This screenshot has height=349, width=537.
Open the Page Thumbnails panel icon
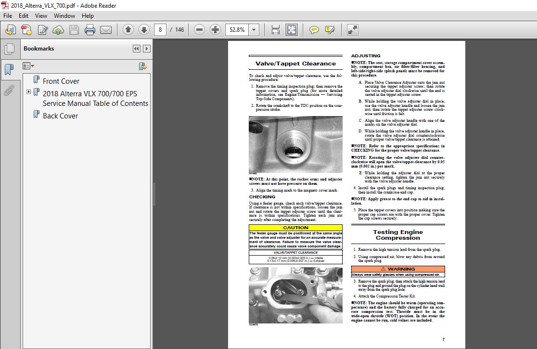click(x=10, y=49)
